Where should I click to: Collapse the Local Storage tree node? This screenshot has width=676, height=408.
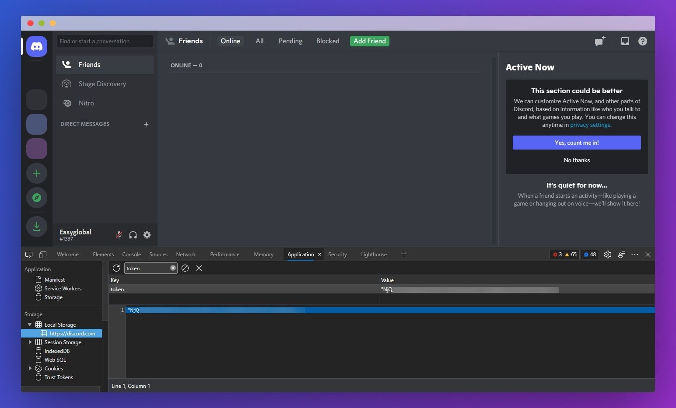pyautogui.click(x=30, y=324)
